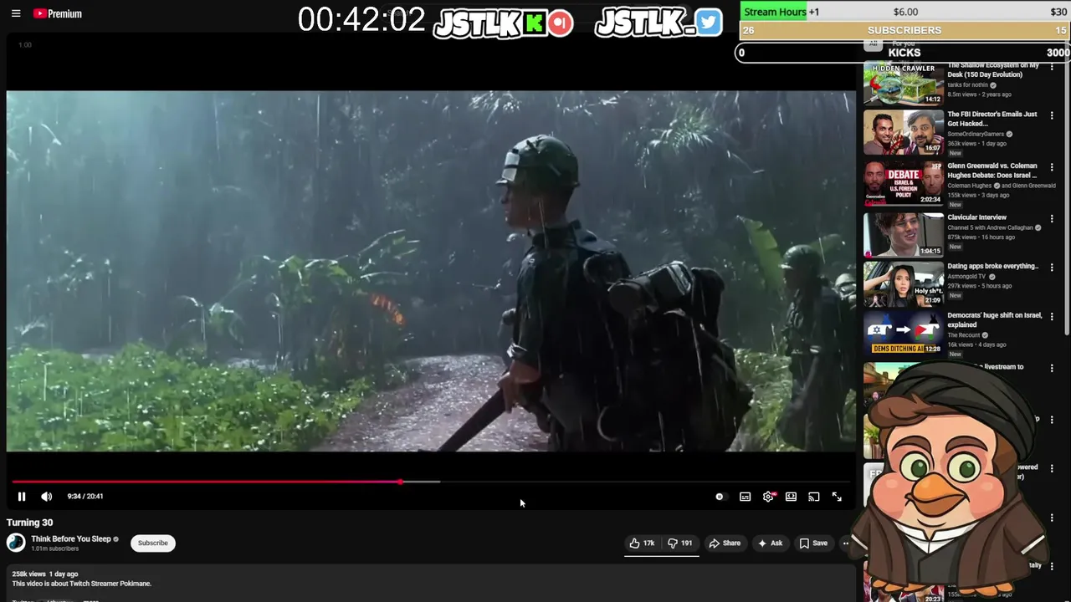
Task: Click the Kick logo in stream overlay
Action: (534, 23)
